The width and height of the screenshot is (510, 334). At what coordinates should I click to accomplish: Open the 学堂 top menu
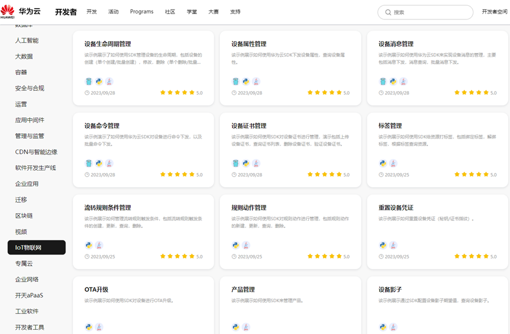coord(192,12)
